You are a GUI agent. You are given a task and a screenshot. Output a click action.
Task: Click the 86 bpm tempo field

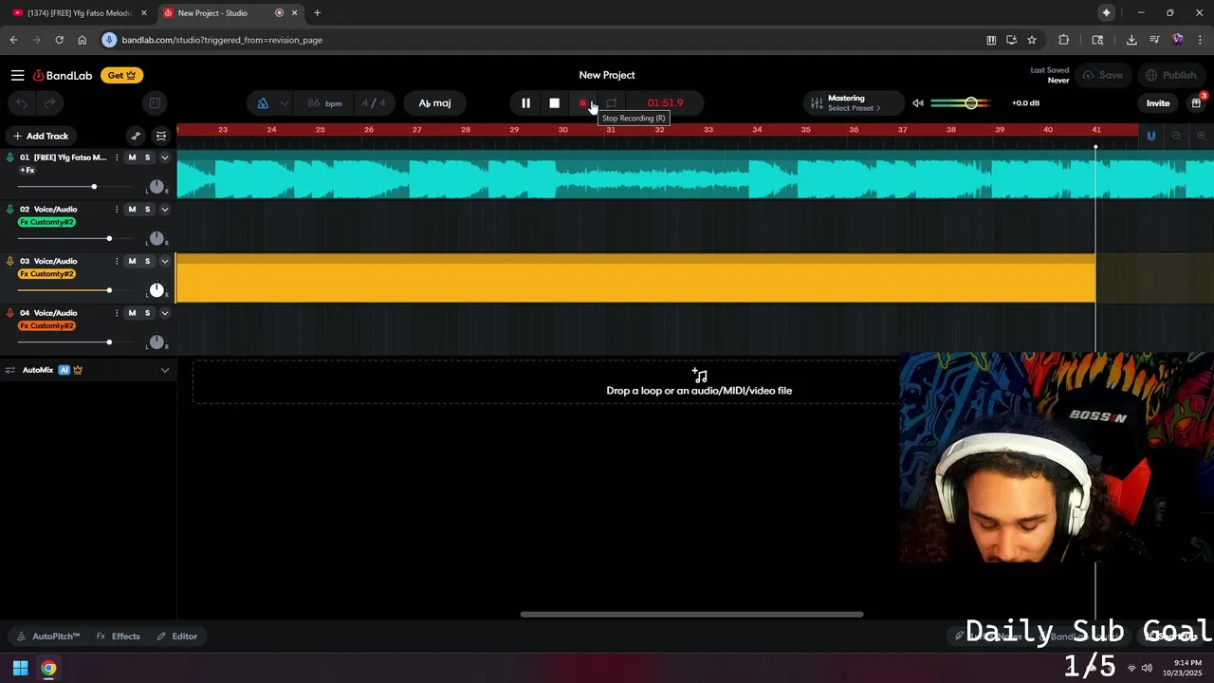tap(324, 102)
